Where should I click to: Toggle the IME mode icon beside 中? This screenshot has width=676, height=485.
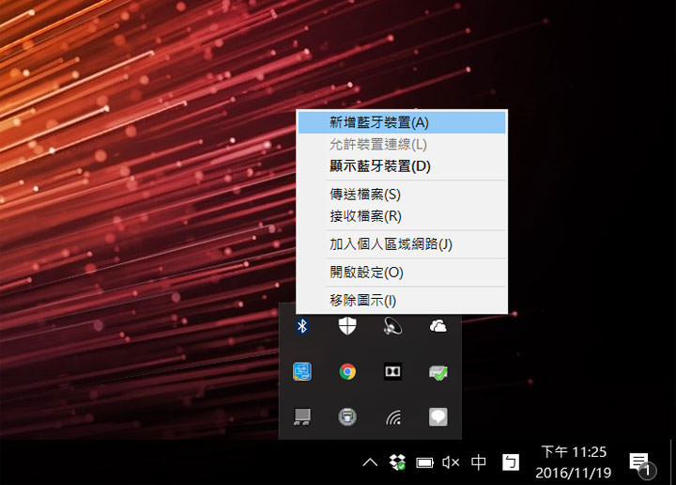click(x=510, y=462)
